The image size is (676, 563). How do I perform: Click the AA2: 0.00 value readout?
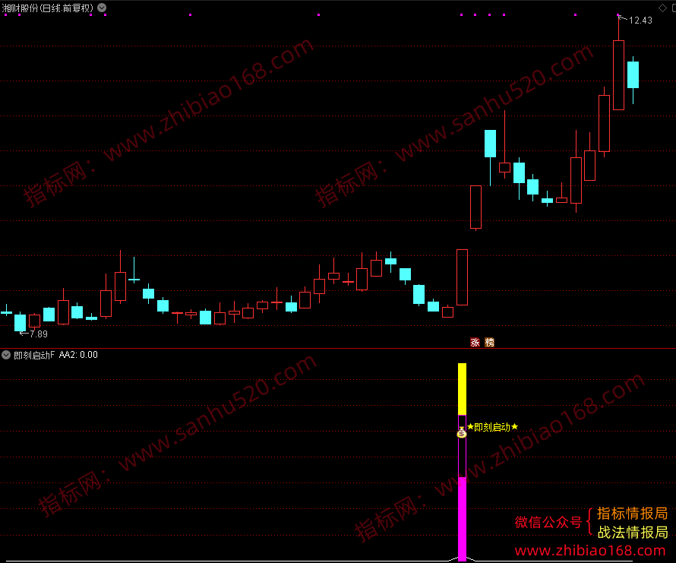pyautogui.click(x=78, y=355)
